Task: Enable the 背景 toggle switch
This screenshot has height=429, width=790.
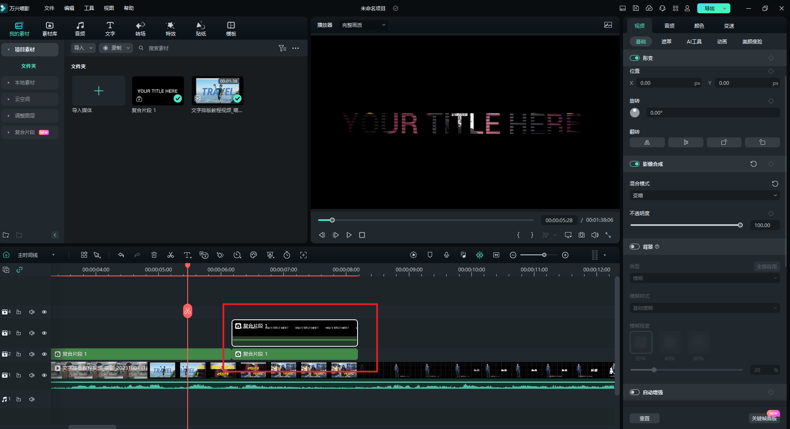Action: (x=635, y=247)
